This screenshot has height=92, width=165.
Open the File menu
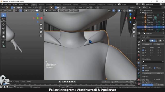tap(5, 4)
